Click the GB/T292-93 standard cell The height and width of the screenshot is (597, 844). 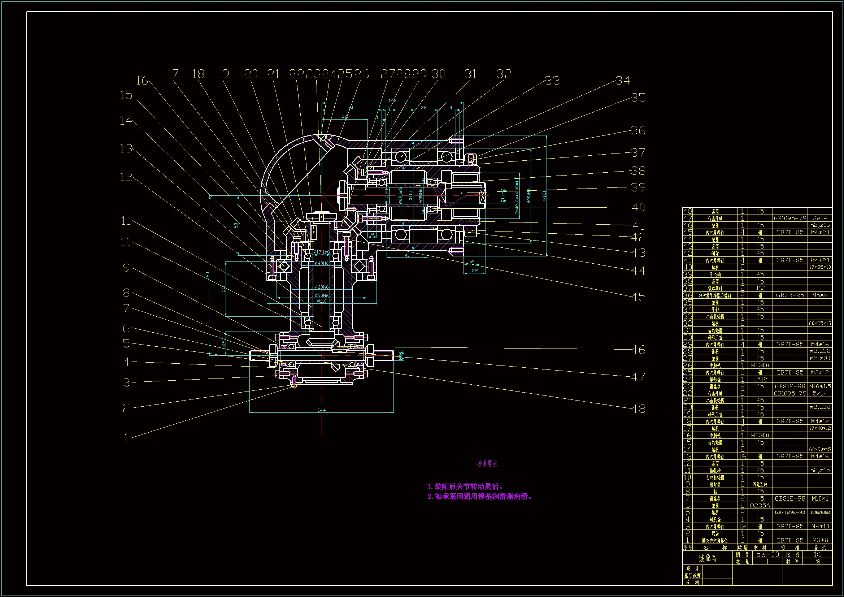click(x=789, y=512)
